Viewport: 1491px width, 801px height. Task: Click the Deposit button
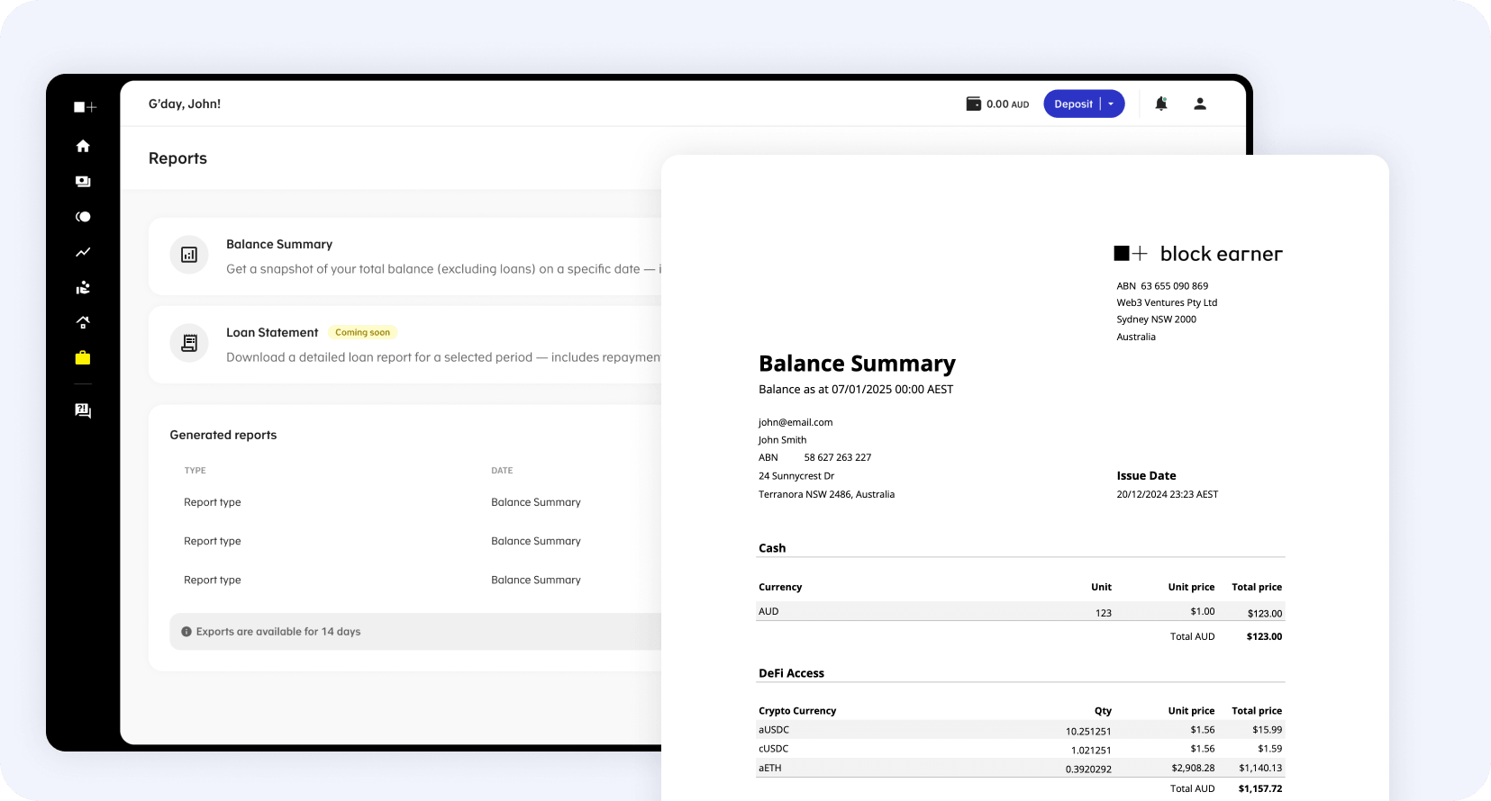pyautogui.click(x=1074, y=103)
